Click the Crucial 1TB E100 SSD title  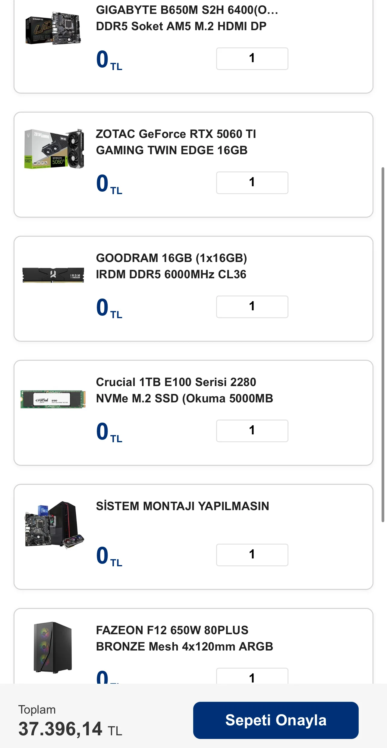(x=184, y=390)
